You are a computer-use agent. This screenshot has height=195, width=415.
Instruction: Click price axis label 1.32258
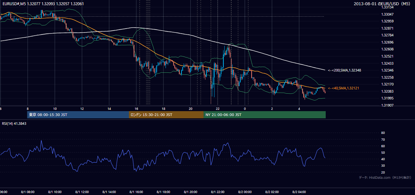pos(387,77)
